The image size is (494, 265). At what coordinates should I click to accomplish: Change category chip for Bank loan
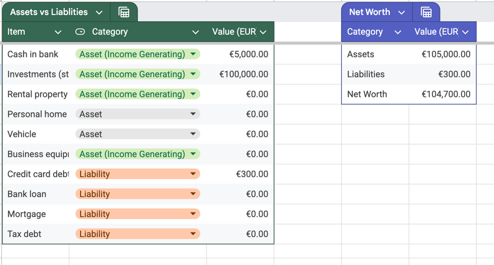pos(137,194)
